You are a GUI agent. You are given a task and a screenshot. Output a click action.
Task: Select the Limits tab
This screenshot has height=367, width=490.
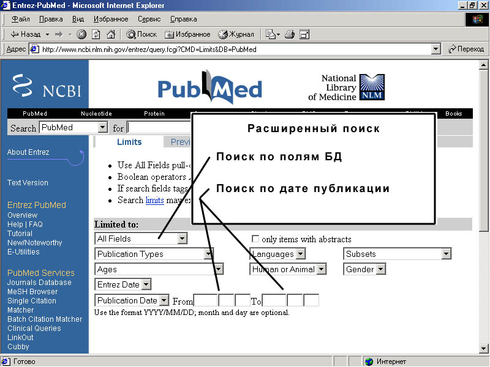[129, 142]
